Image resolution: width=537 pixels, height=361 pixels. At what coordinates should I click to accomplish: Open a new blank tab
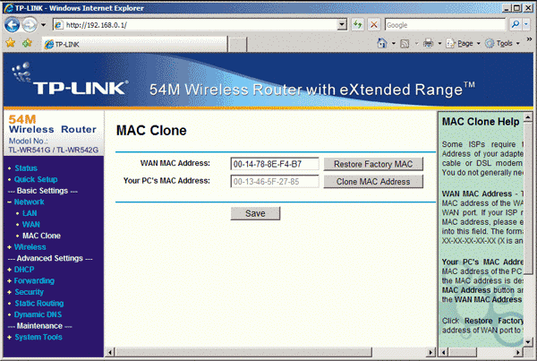click(x=237, y=45)
